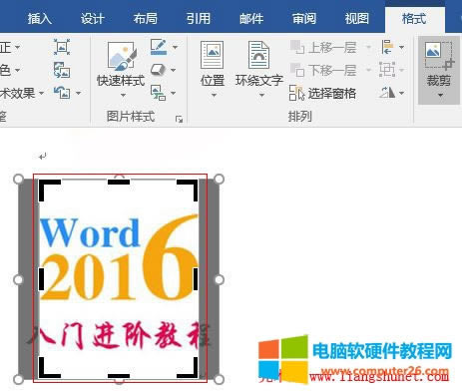This screenshot has height=391, width=462.
Task: Click the picture effects icon
Action: click(x=158, y=70)
